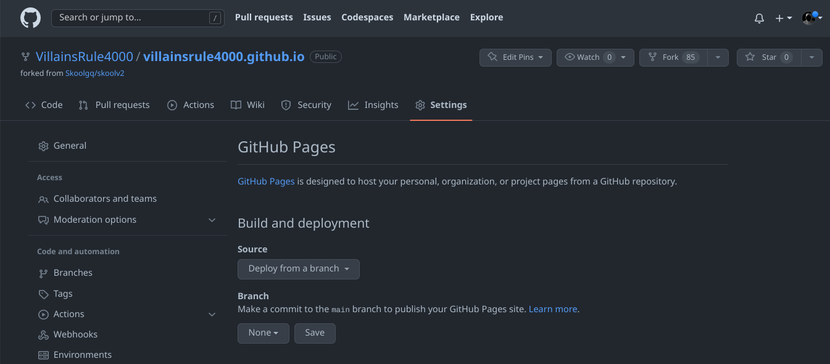Switch to the Code tab

click(x=44, y=105)
